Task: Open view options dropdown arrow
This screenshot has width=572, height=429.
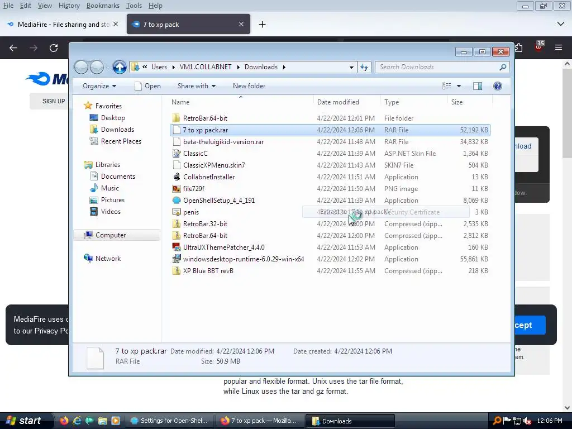Action: click(459, 86)
